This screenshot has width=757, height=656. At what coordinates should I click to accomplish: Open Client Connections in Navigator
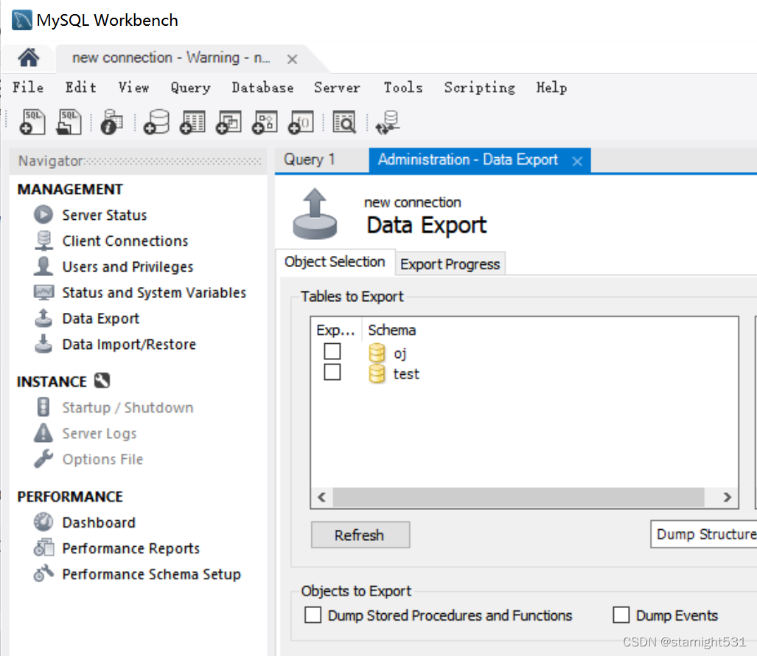tap(125, 241)
